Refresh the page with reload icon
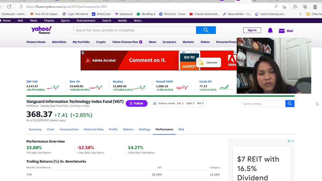This screenshot has width=322, height=181. click(x=9, y=7)
